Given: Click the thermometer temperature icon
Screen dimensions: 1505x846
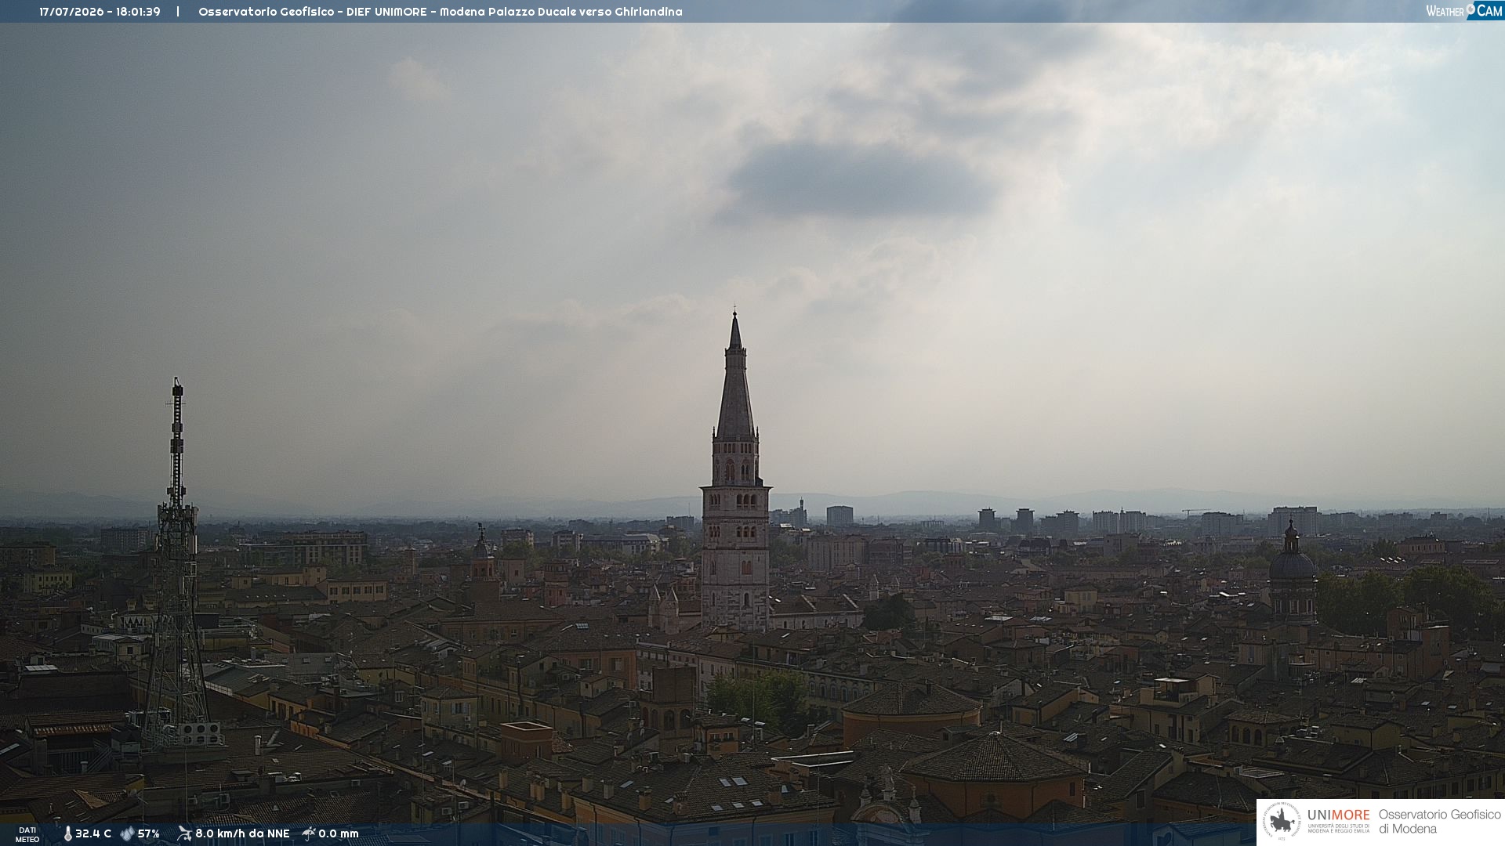Looking at the screenshot, I should (x=67, y=834).
